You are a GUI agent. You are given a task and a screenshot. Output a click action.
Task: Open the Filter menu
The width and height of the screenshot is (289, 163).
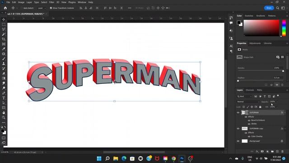(x=51, y=2)
